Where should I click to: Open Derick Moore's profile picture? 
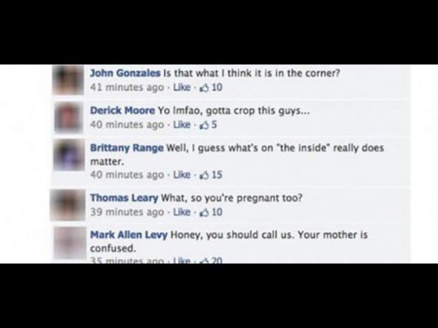(x=69, y=117)
